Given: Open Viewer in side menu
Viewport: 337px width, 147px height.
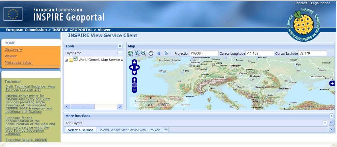Looking at the screenshot, I should point(11,56).
